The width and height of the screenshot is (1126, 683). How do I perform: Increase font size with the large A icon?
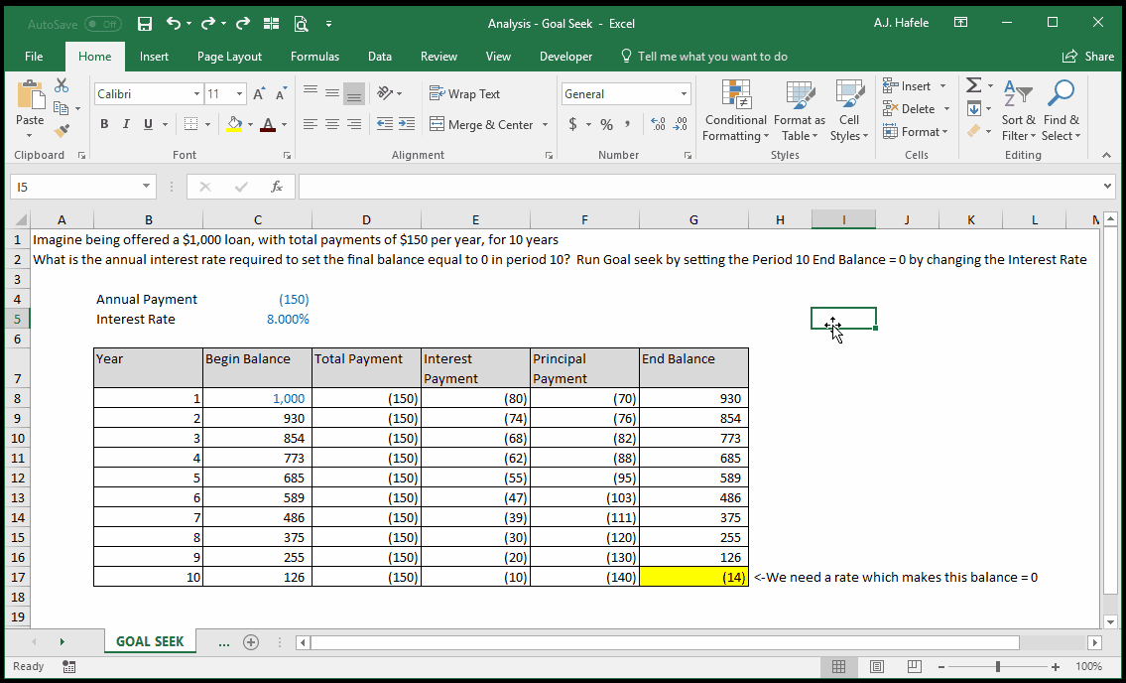point(259,94)
